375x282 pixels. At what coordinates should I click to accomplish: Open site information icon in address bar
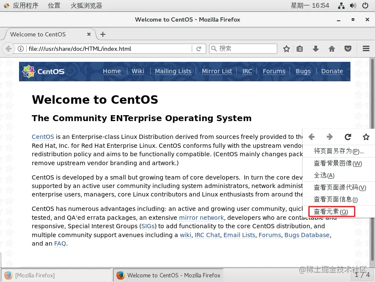point(21,49)
